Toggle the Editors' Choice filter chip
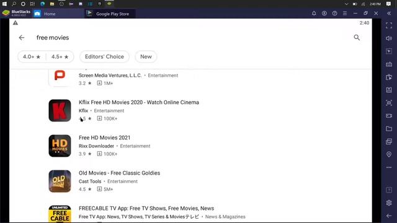This screenshot has height=223, width=397. click(104, 56)
